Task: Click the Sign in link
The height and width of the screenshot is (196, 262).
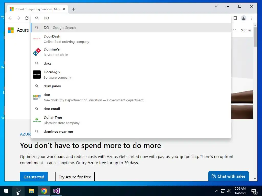Action: 246,30
